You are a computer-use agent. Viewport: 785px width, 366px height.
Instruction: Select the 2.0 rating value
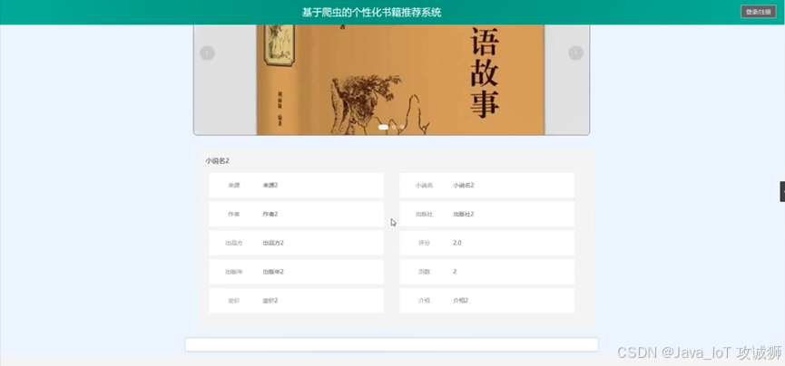click(457, 243)
